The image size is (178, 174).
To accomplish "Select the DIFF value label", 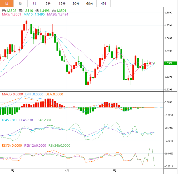I will click(34, 94).
